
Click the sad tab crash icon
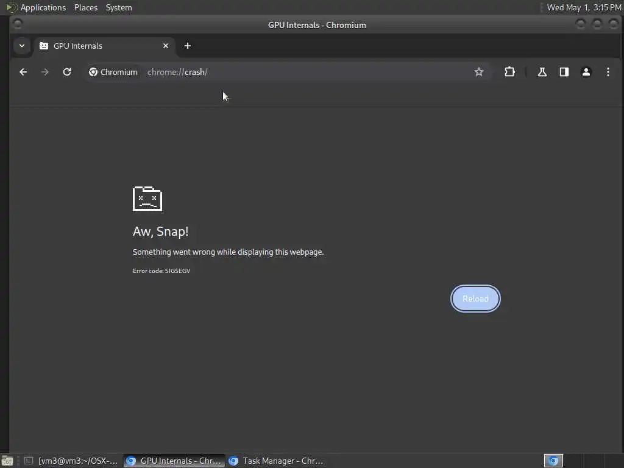(147, 199)
